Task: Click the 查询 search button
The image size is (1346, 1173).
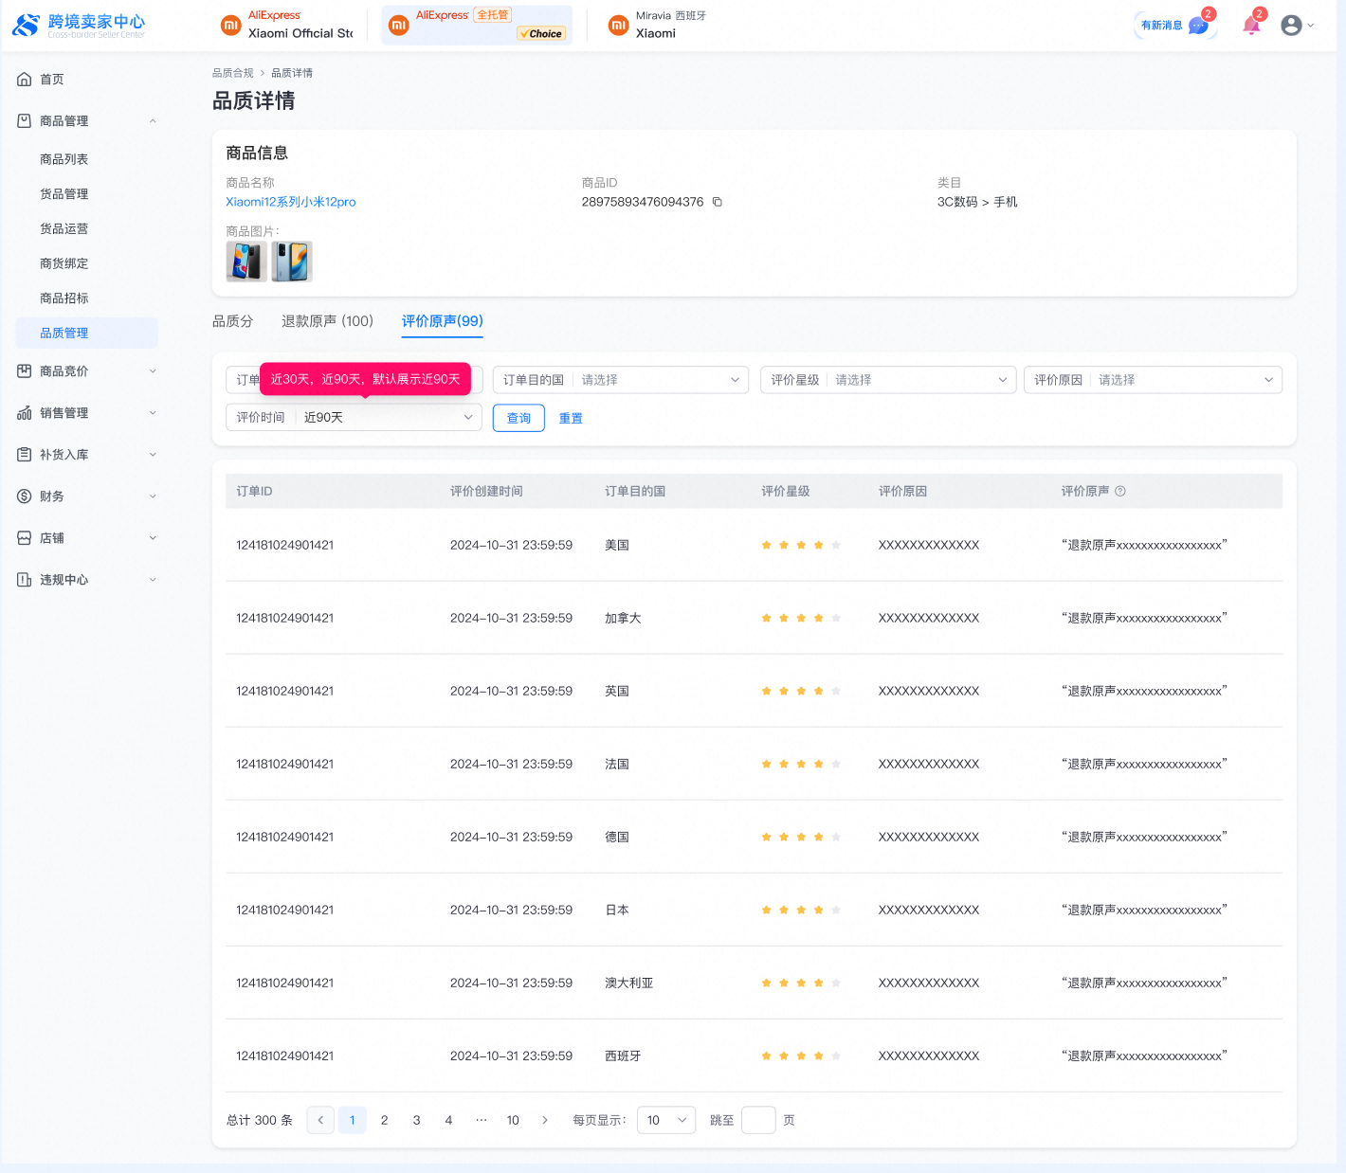Action: coord(518,418)
